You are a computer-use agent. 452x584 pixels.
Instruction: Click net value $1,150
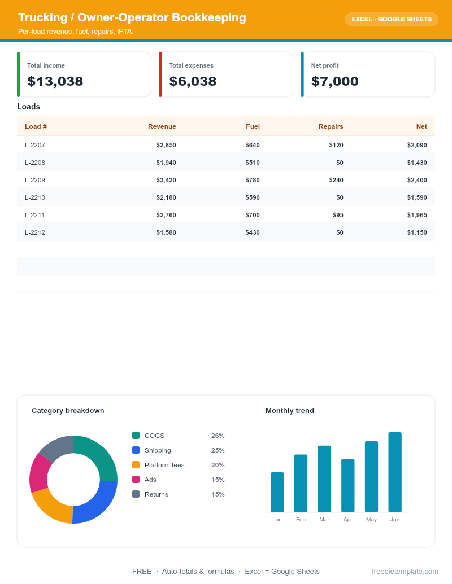[417, 233]
